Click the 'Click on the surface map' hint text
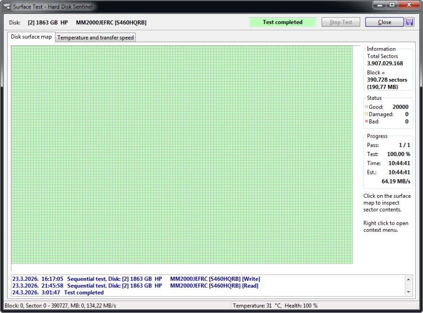The image size is (423, 313). 387,202
